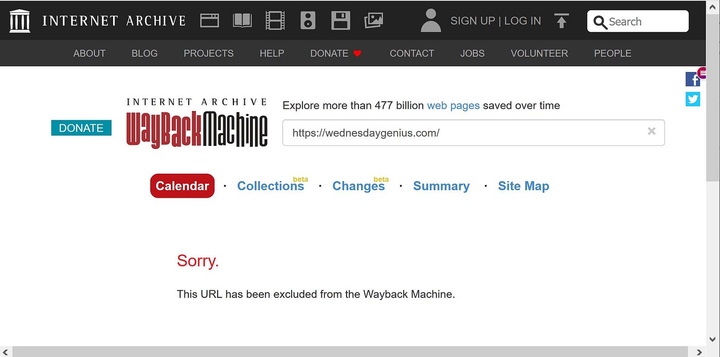Click the Upload arrow icon
The image size is (720, 357).
point(562,21)
